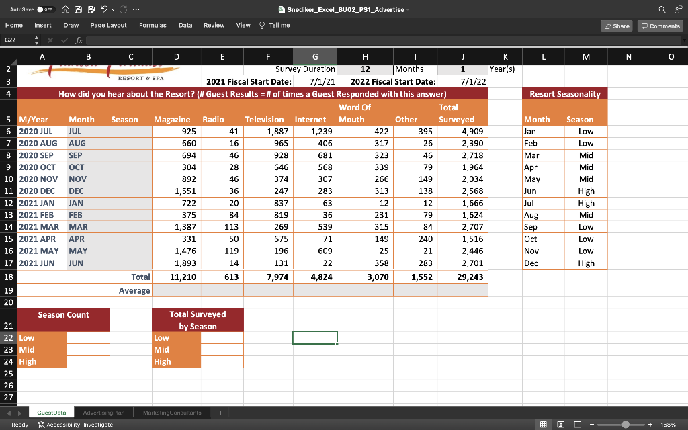Switch to the MarketingConsultants sheet tab

click(x=172, y=413)
